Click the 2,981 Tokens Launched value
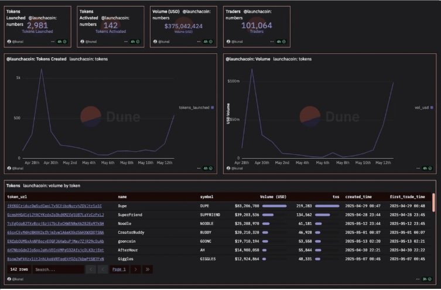The height and width of the screenshot is (290, 441). tap(37, 26)
